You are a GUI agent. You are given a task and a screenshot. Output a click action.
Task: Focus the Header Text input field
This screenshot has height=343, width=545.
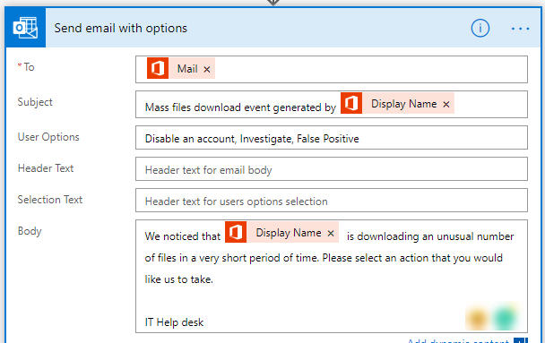pos(332,169)
